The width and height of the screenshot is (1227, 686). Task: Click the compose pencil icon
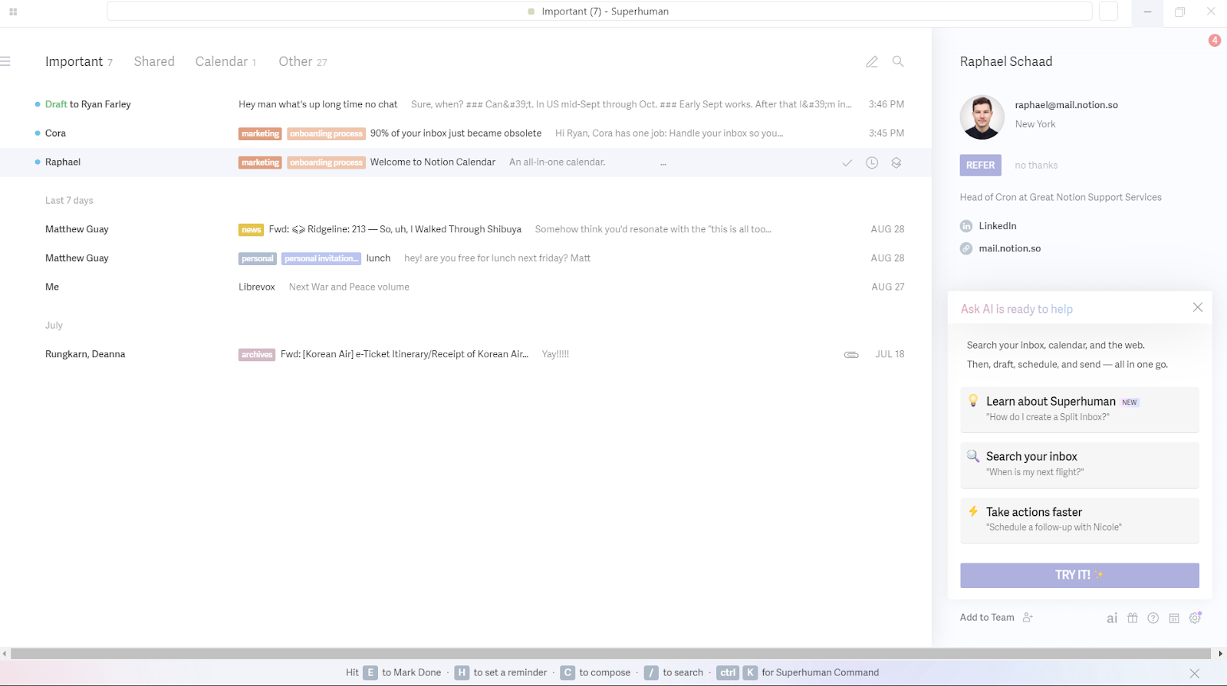pos(872,62)
